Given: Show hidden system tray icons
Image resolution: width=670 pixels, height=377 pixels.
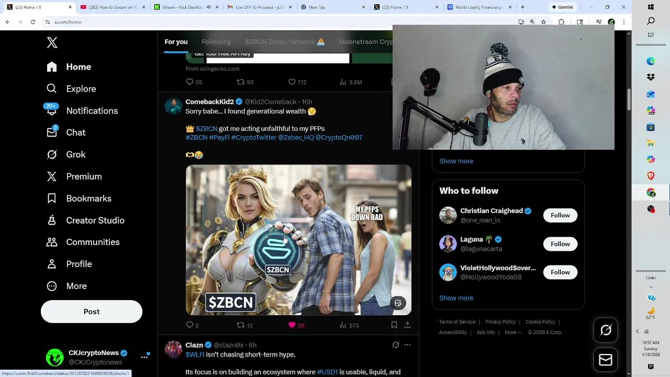Looking at the screenshot, I should pos(638,331).
